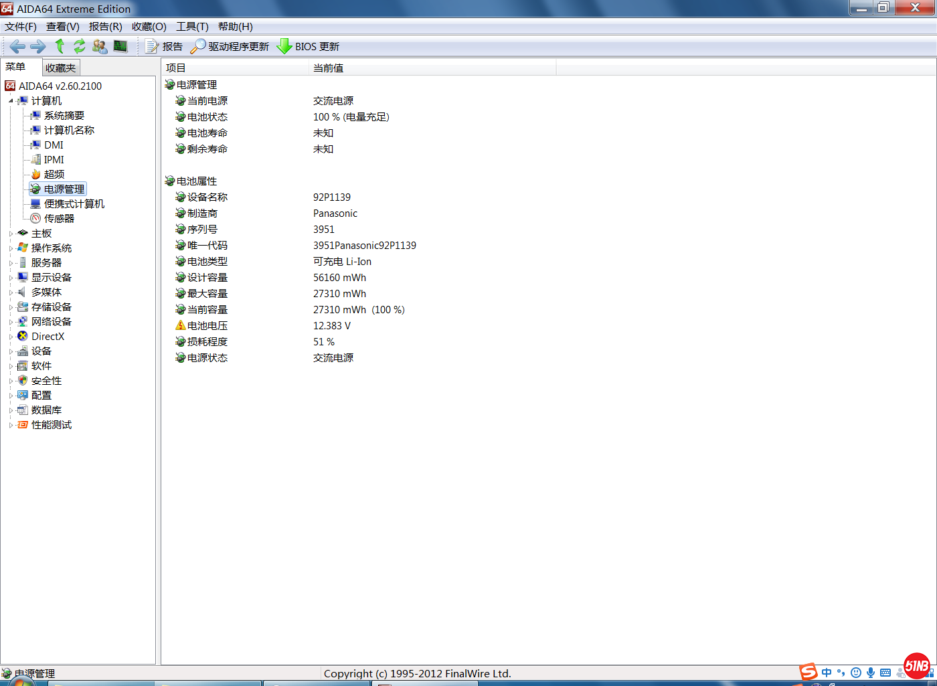Select the 电池电压 row
The height and width of the screenshot is (686, 937).
(x=207, y=326)
